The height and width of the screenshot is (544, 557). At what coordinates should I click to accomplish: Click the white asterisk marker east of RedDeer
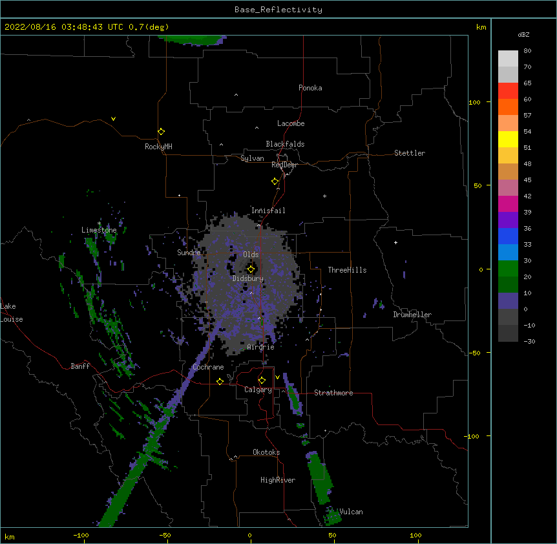pyautogui.click(x=324, y=196)
